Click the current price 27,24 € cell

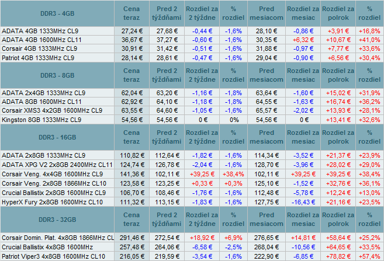pyautogui.click(x=132, y=31)
